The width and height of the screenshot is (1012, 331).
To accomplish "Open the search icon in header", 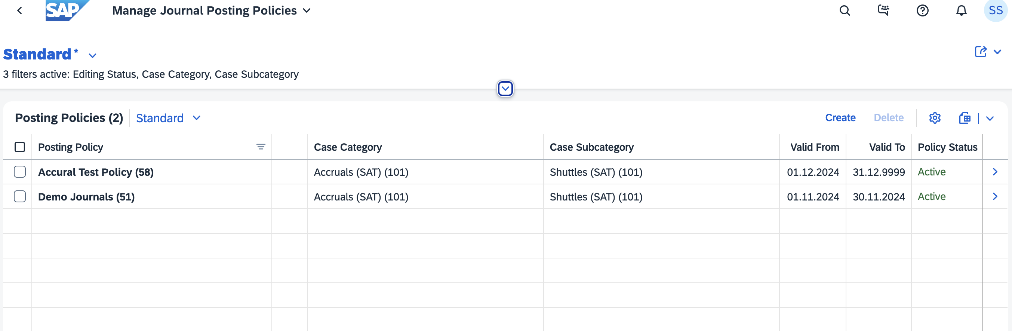I will point(845,10).
